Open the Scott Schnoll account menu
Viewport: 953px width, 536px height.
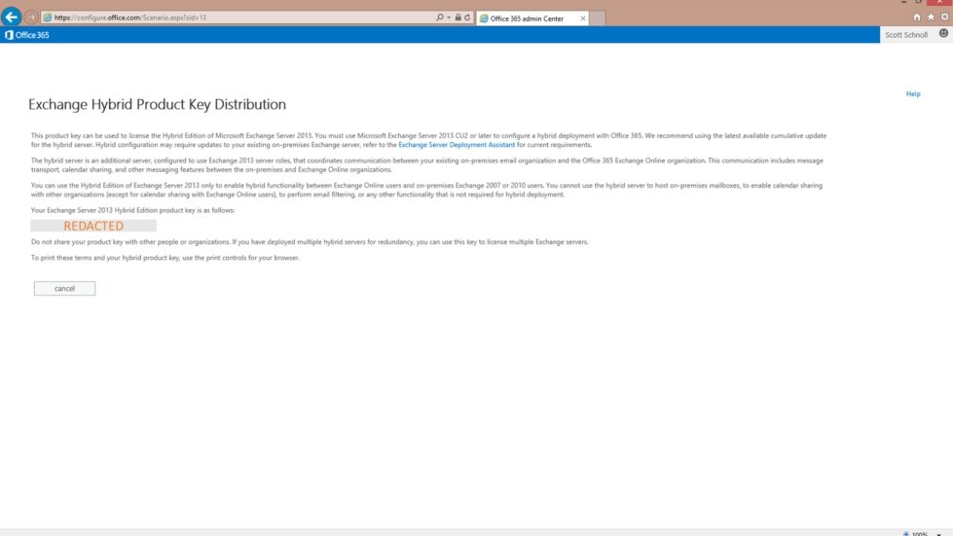coord(905,35)
